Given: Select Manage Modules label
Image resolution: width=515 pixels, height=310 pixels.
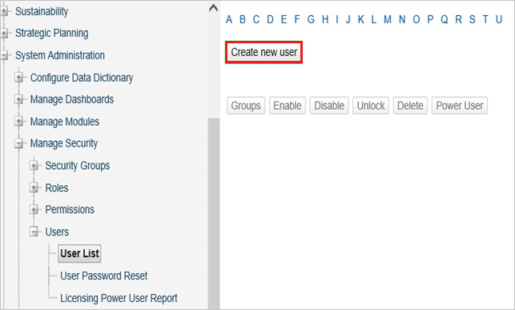Looking at the screenshot, I should pyautogui.click(x=65, y=122).
